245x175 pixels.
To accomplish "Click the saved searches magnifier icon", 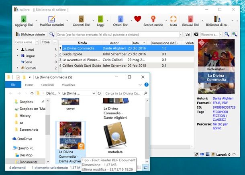I will click(227, 34).
